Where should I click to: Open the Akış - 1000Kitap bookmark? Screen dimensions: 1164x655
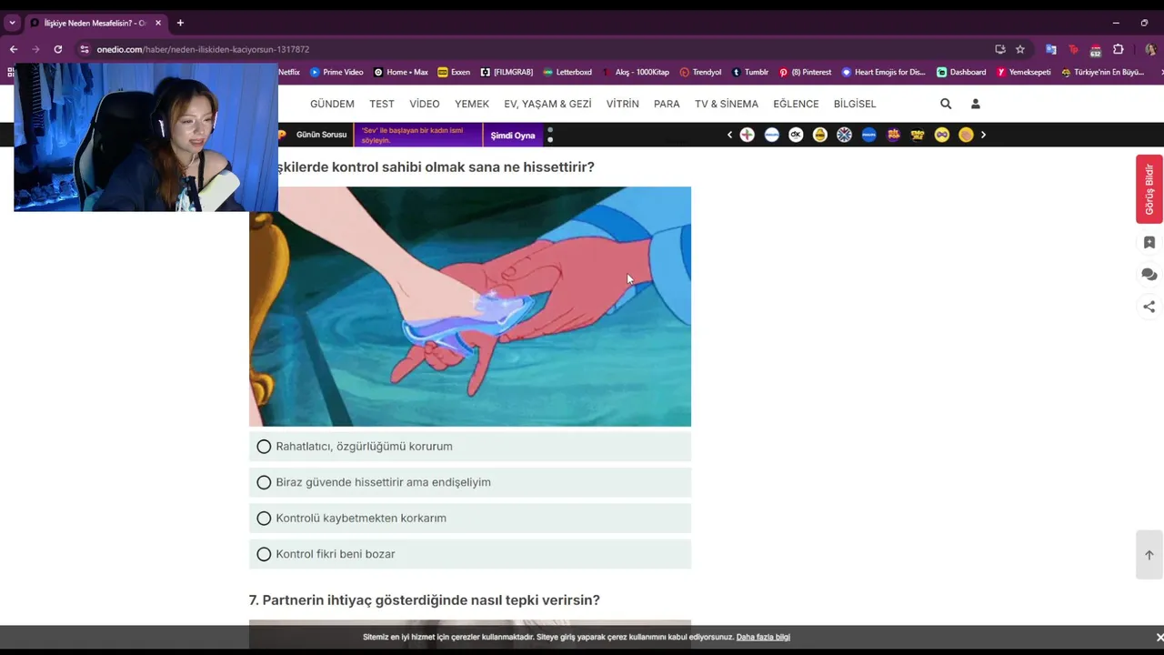click(636, 72)
